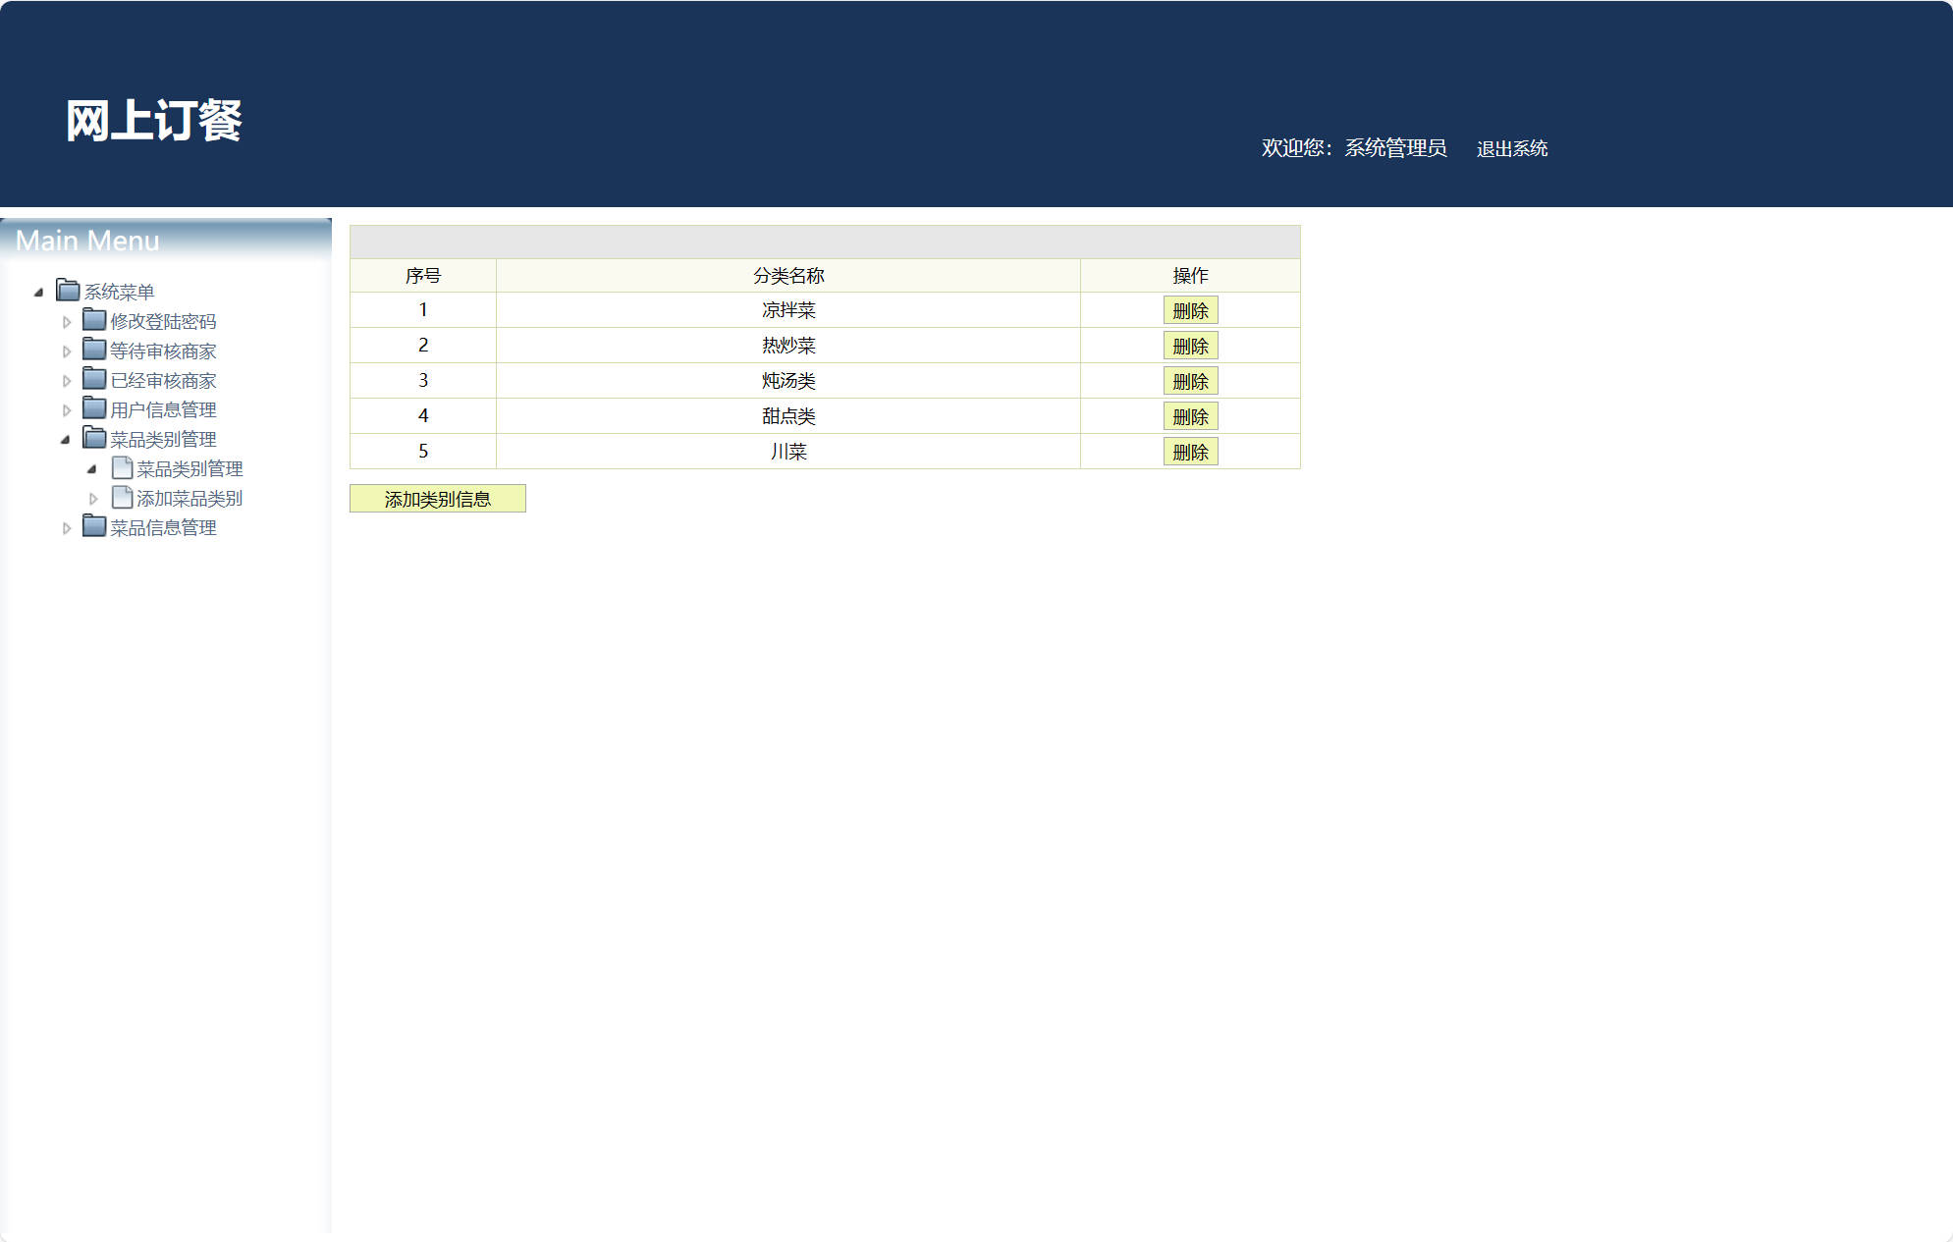Collapse the 菜品类别管理 folder arrow
Image resolution: width=1953 pixels, height=1242 pixels.
pos(65,440)
